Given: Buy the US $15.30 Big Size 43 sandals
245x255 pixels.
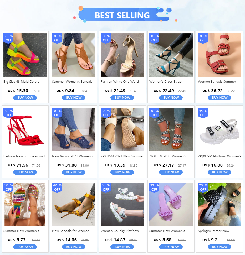Looking at the screenshot, I should pyautogui.click(x=25, y=98).
